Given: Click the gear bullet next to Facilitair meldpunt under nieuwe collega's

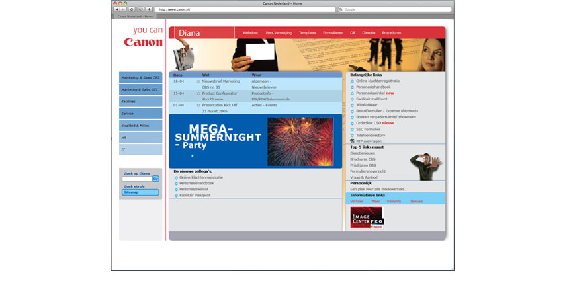Looking at the screenshot, I should (176, 196).
